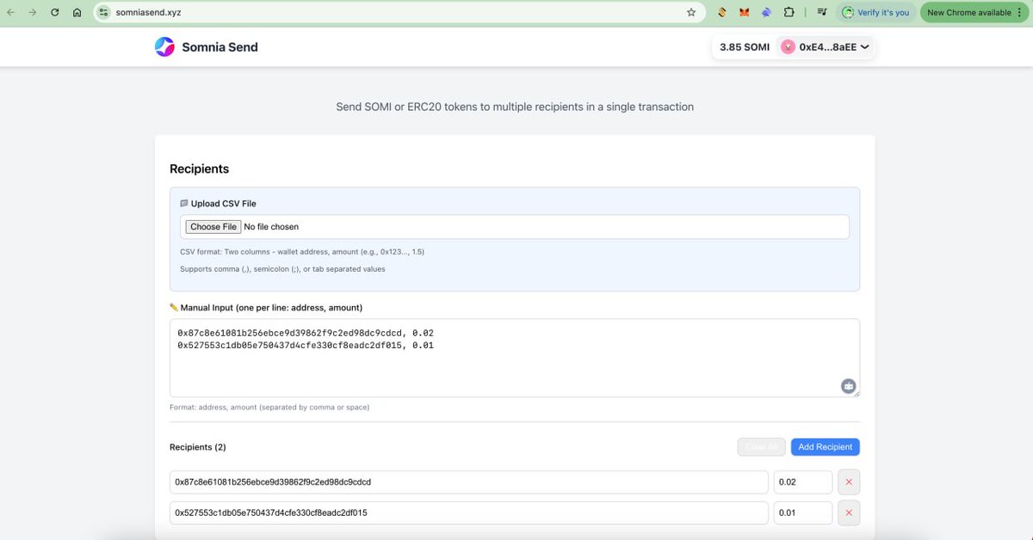Click the Recipients heading

point(199,169)
